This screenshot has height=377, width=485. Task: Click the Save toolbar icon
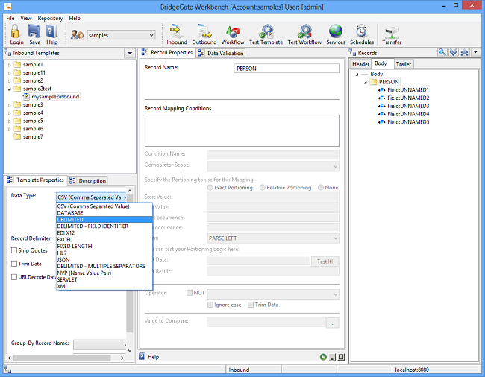click(34, 34)
